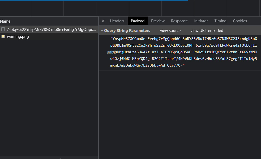Select the ?sobj= request row
The height and width of the screenshot is (159, 261).
point(49,29)
